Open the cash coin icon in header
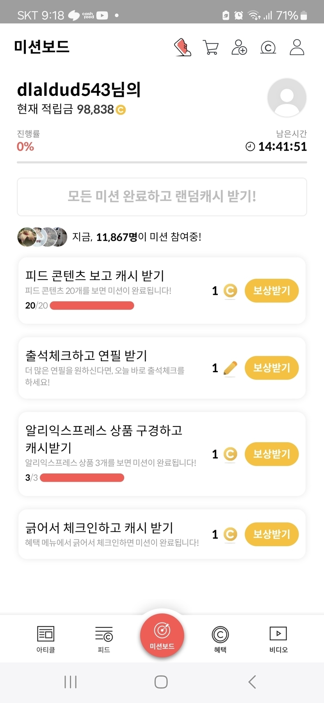Image resolution: width=324 pixels, height=703 pixels. pos(268,47)
